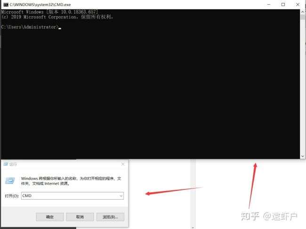
Task: Click the Run dialog title icon
Action: (x=6, y=164)
